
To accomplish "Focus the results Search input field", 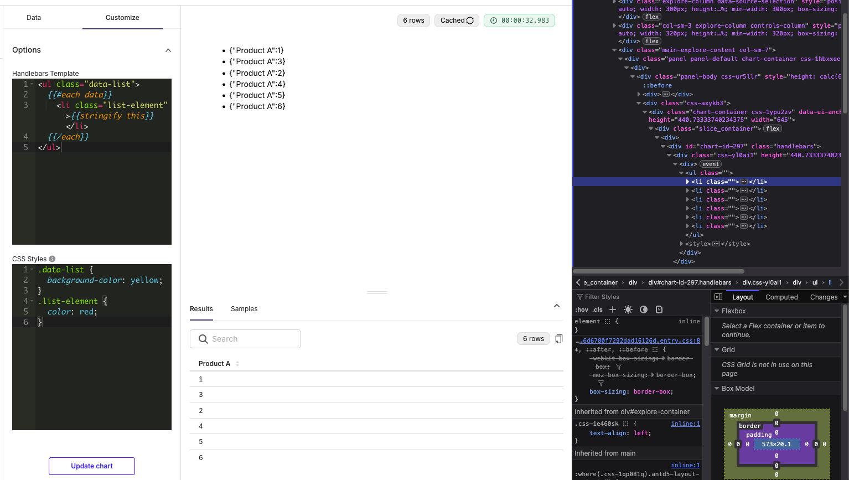I will pyautogui.click(x=245, y=339).
